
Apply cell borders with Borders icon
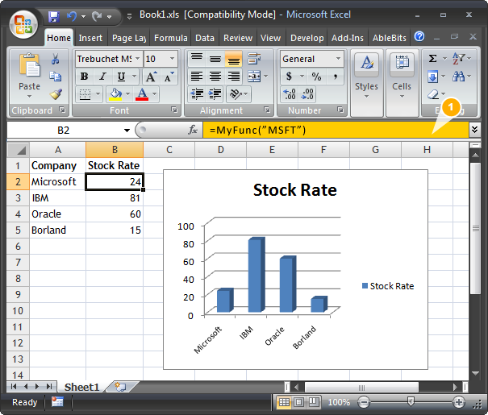85,94
